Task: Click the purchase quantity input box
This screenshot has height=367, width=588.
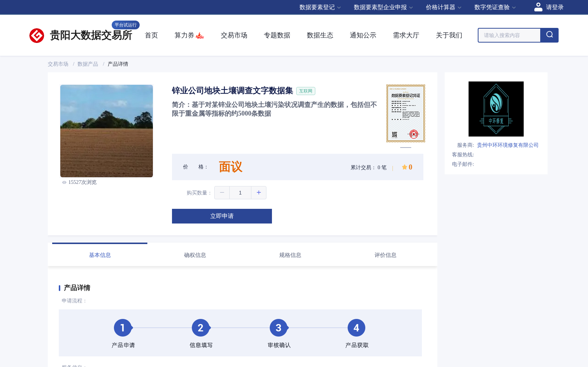Action: tap(240, 193)
